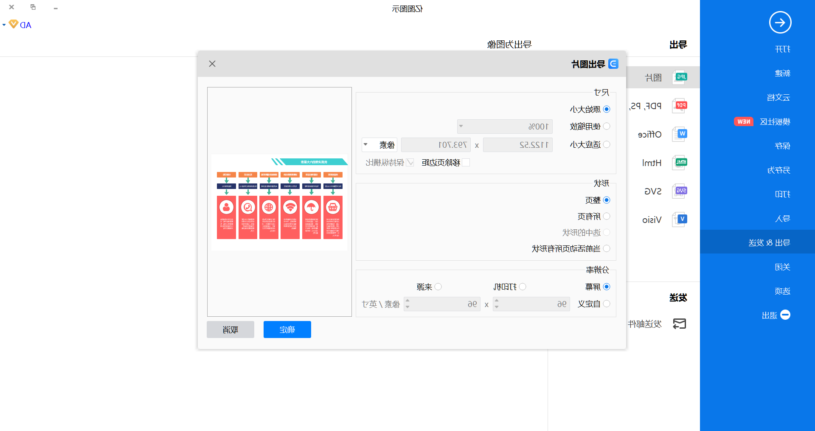Click the 导出图片 dialog logo icon

point(613,64)
